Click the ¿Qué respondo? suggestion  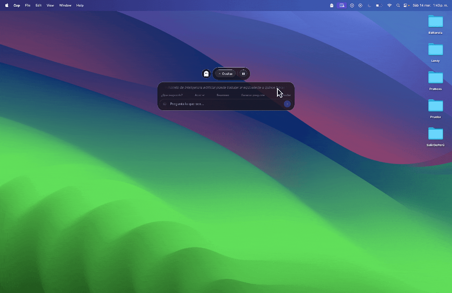(x=172, y=95)
